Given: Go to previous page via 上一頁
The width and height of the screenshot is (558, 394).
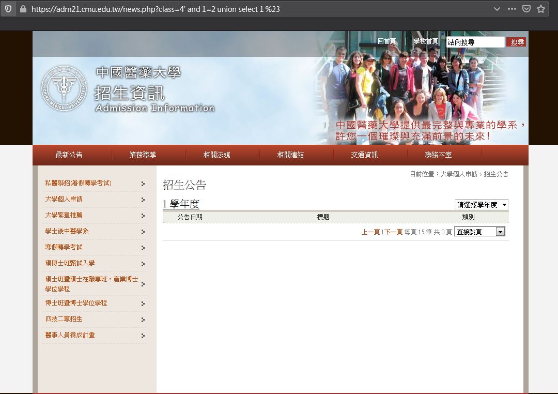Looking at the screenshot, I should pyautogui.click(x=370, y=232).
